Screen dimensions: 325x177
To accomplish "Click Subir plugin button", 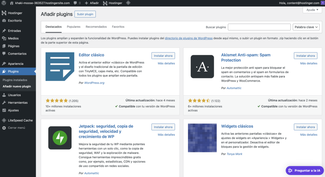I will click(x=85, y=14).
